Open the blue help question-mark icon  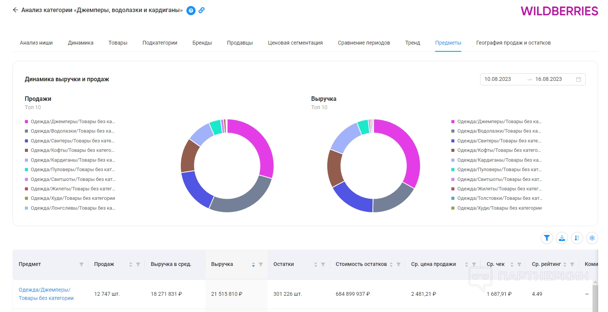pos(191,11)
